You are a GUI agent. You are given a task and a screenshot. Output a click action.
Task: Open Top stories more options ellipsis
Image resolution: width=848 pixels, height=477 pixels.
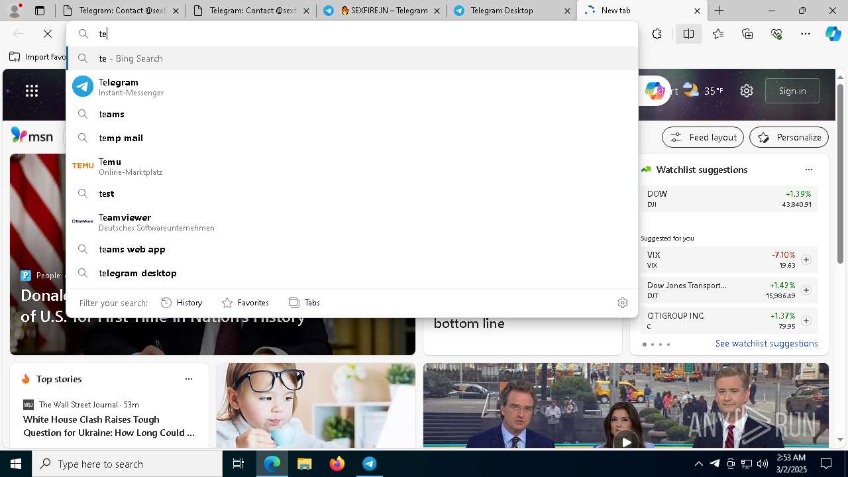189,379
